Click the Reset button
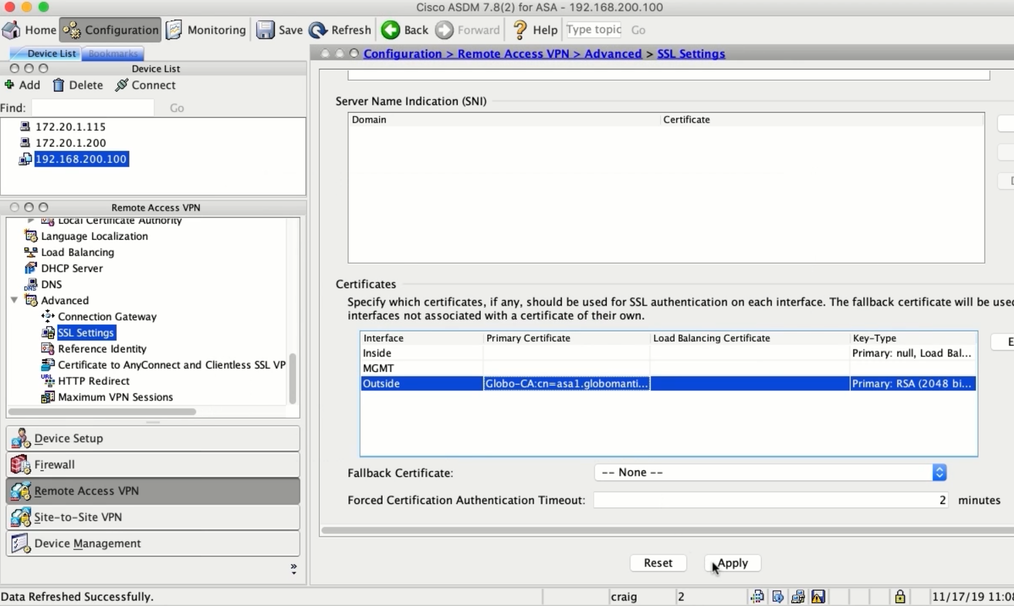 click(658, 563)
